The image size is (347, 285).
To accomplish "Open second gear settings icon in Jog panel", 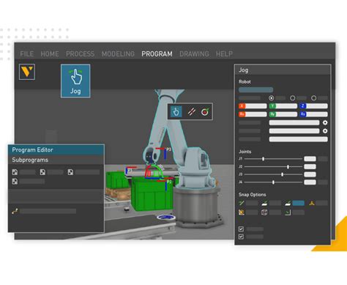I will [325, 131].
